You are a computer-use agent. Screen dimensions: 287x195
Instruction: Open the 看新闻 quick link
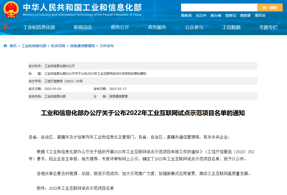click(x=186, y=16)
